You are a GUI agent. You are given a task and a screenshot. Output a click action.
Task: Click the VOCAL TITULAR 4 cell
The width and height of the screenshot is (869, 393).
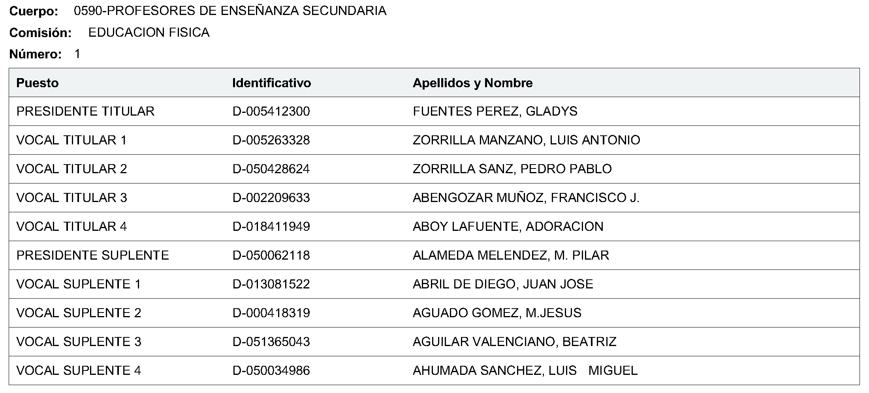point(71,226)
